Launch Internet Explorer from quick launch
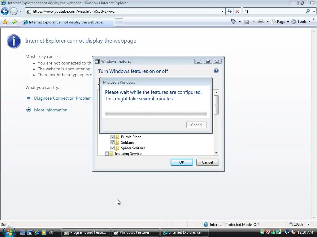The width and height of the screenshot is (317, 237). point(37,232)
